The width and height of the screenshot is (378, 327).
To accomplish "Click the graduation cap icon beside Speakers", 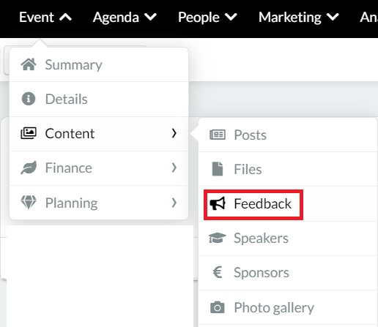I will (x=218, y=238).
